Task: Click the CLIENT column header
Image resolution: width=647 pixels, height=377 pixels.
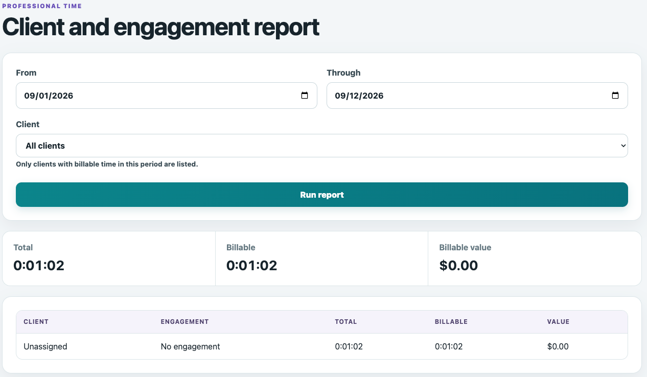Action: click(36, 322)
